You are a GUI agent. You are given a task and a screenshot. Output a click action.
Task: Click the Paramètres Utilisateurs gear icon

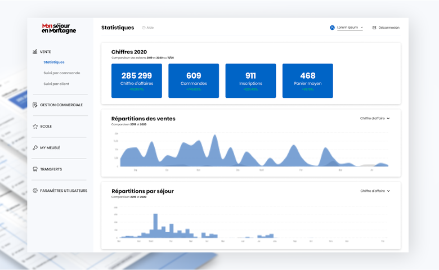pos(35,191)
